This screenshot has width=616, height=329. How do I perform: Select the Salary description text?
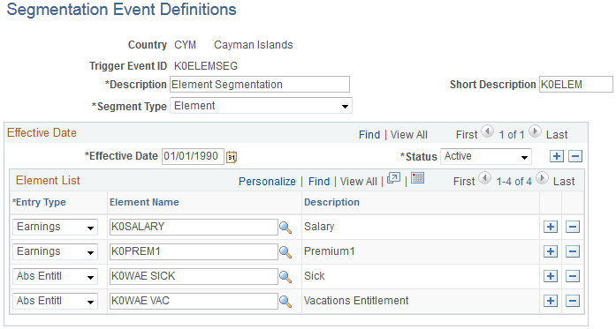click(319, 227)
